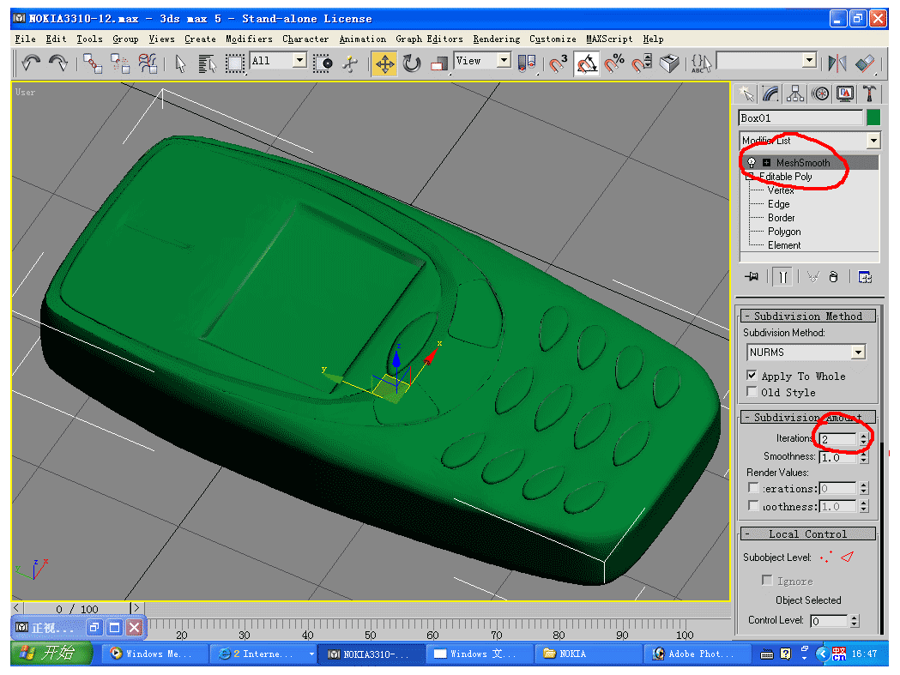The width and height of the screenshot is (900, 675).
Task: Collapse the Subdivision Amount rollout
Action: pyautogui.click(x=808, y=418)
